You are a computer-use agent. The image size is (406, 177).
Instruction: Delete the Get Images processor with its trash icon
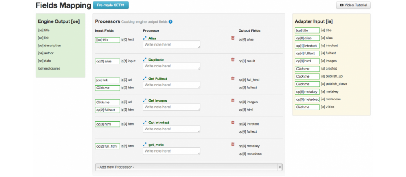click(x=233, y=100)
